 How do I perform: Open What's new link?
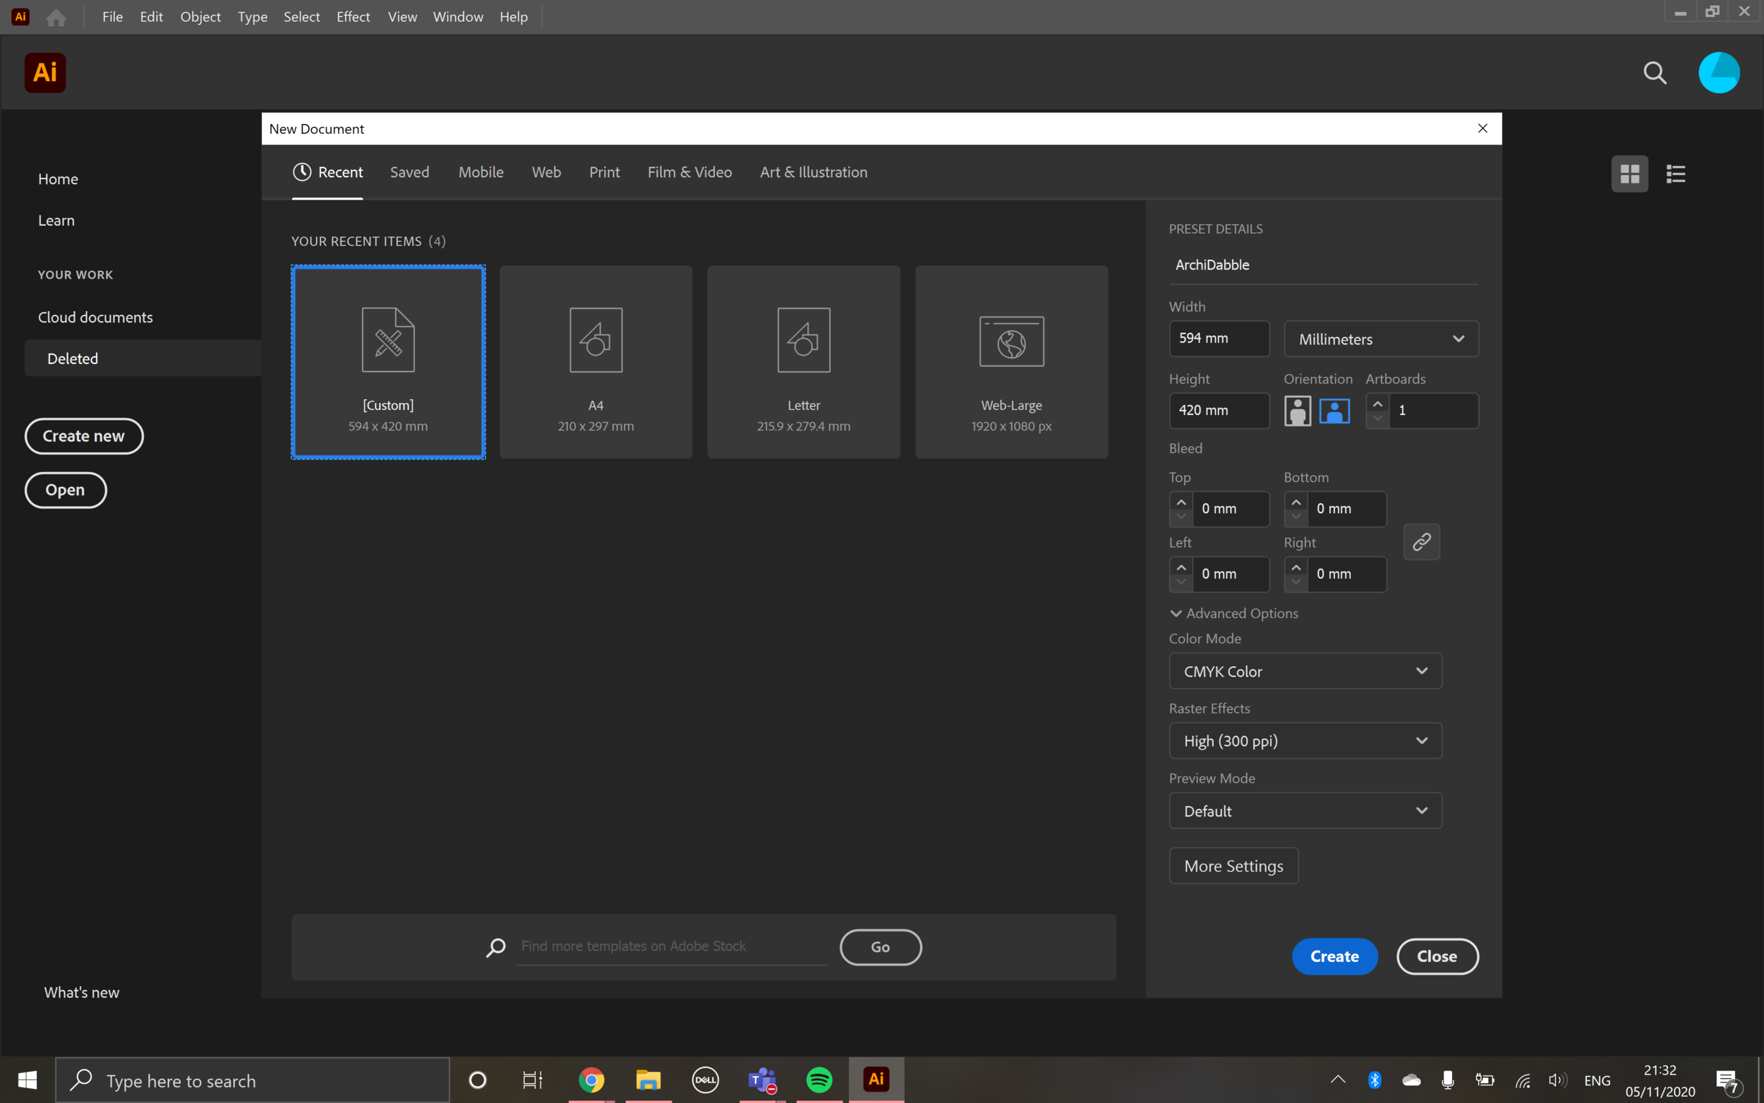(82, 993)
